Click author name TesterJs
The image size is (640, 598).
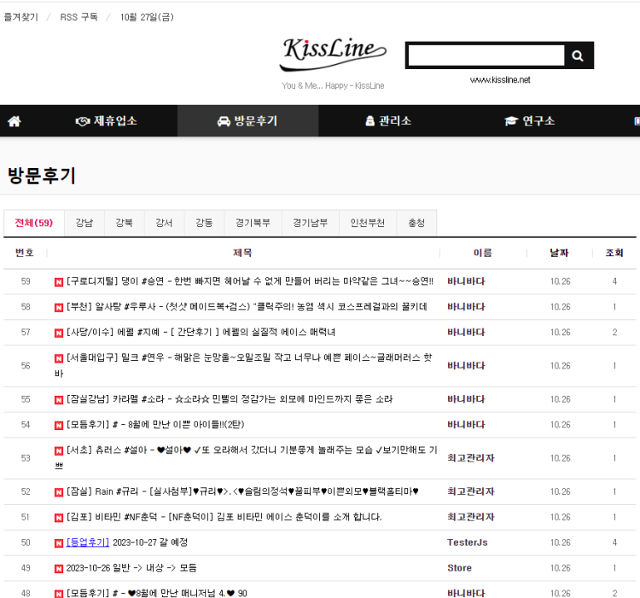467,543
